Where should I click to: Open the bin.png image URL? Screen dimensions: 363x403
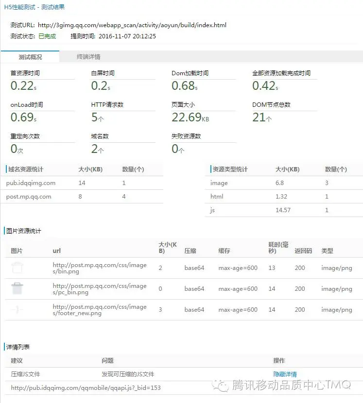(100, 268)
